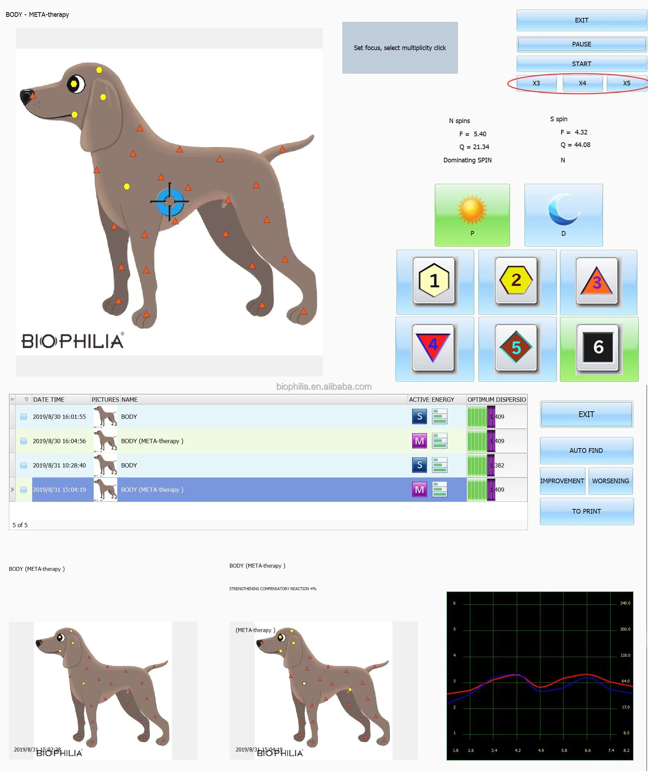Click the AUTO FIND button
The width and height of the screenshot is (648, 774).
[586, 450]
